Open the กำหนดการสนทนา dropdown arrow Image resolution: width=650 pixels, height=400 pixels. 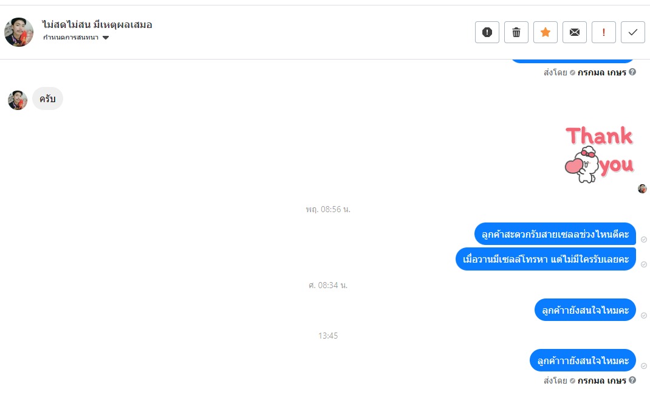[106, 38]
